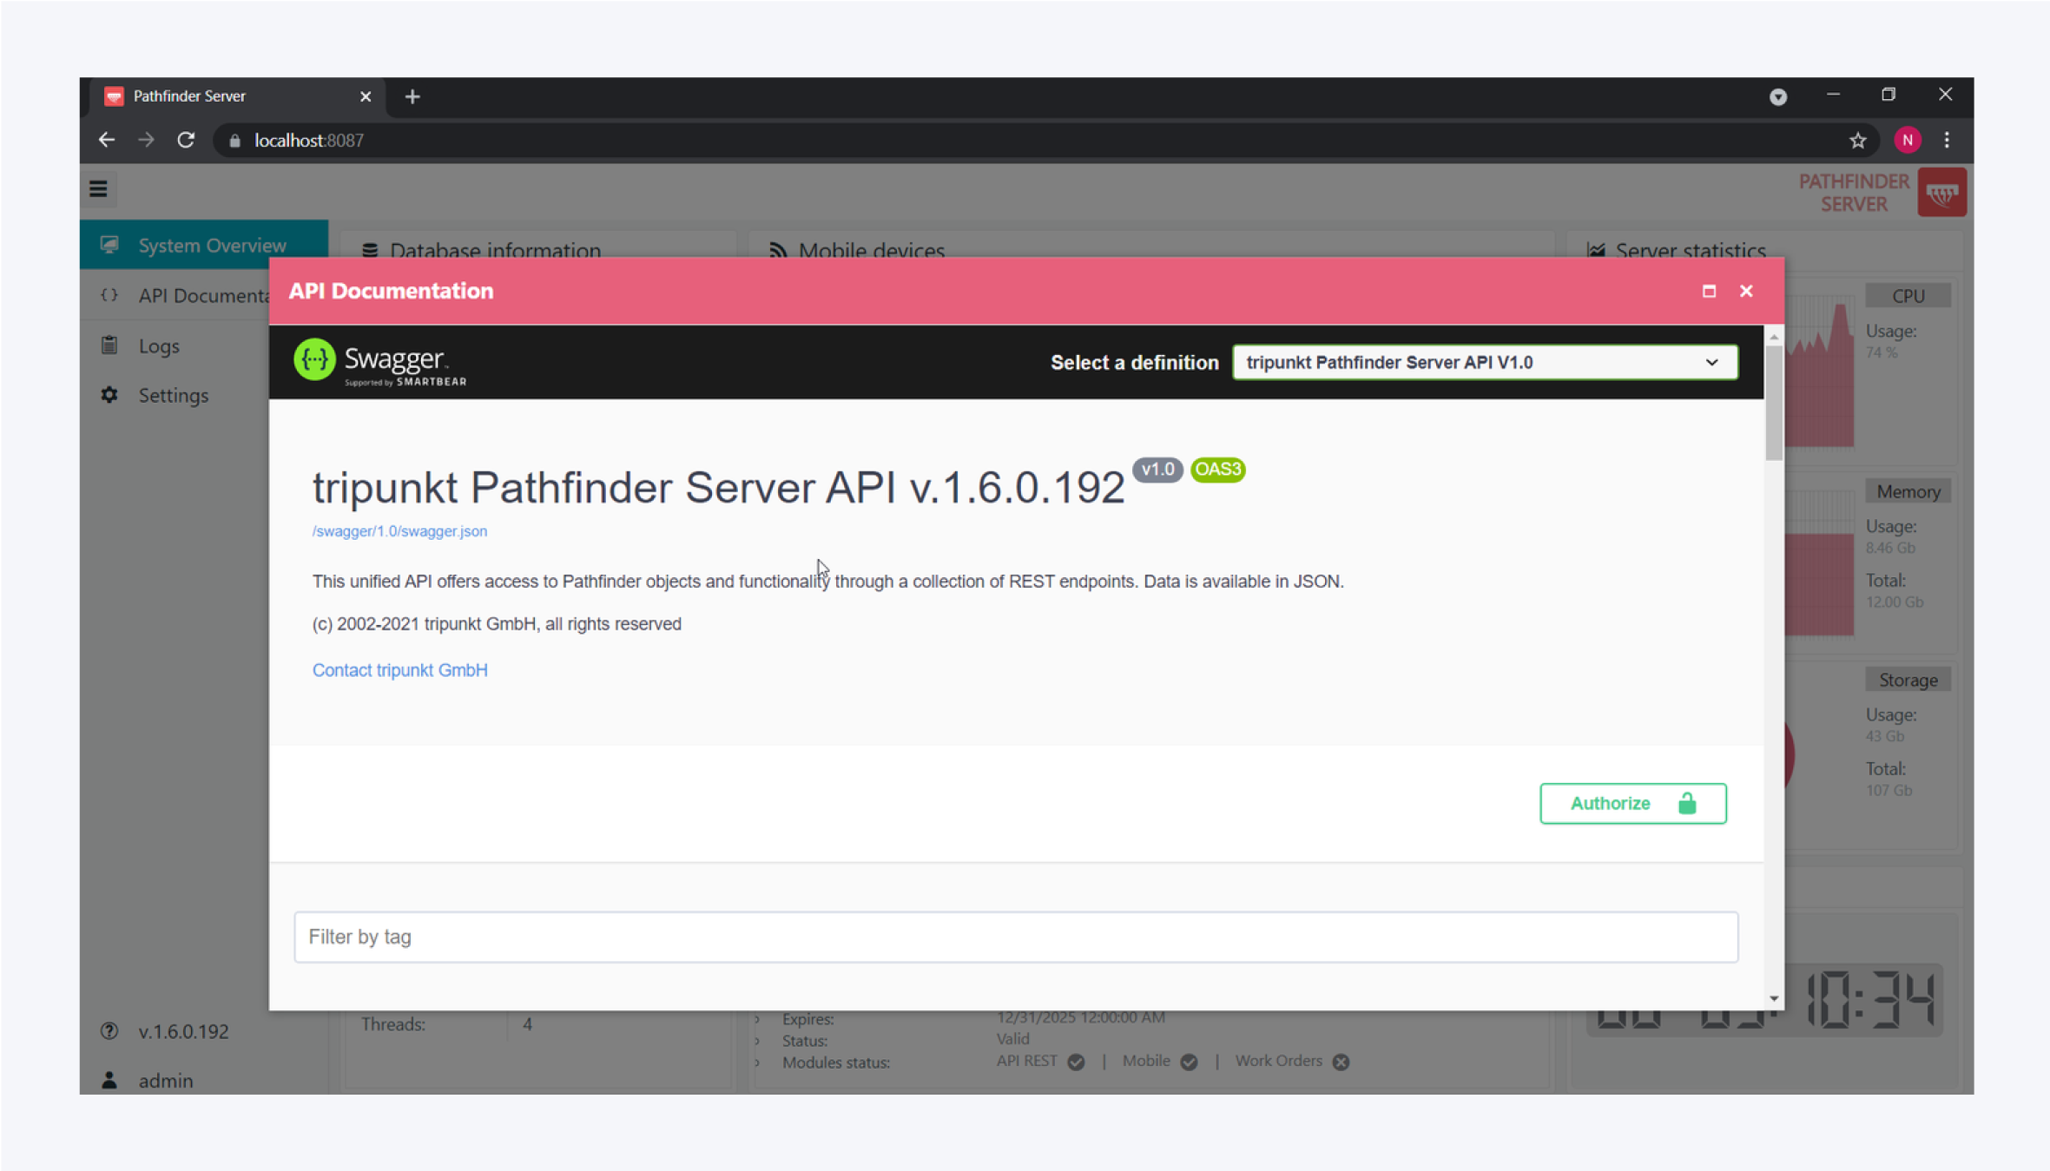This screenshot has width=2050, height=1171.
Task: Click the Swagger logo
Action: click(380, 362)
